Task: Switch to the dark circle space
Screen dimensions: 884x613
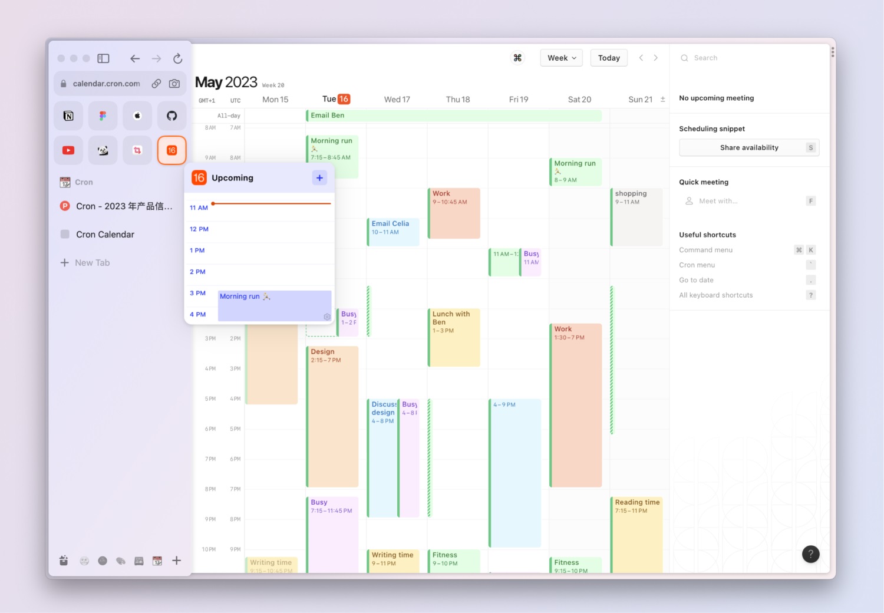Action: click(103, 561)
